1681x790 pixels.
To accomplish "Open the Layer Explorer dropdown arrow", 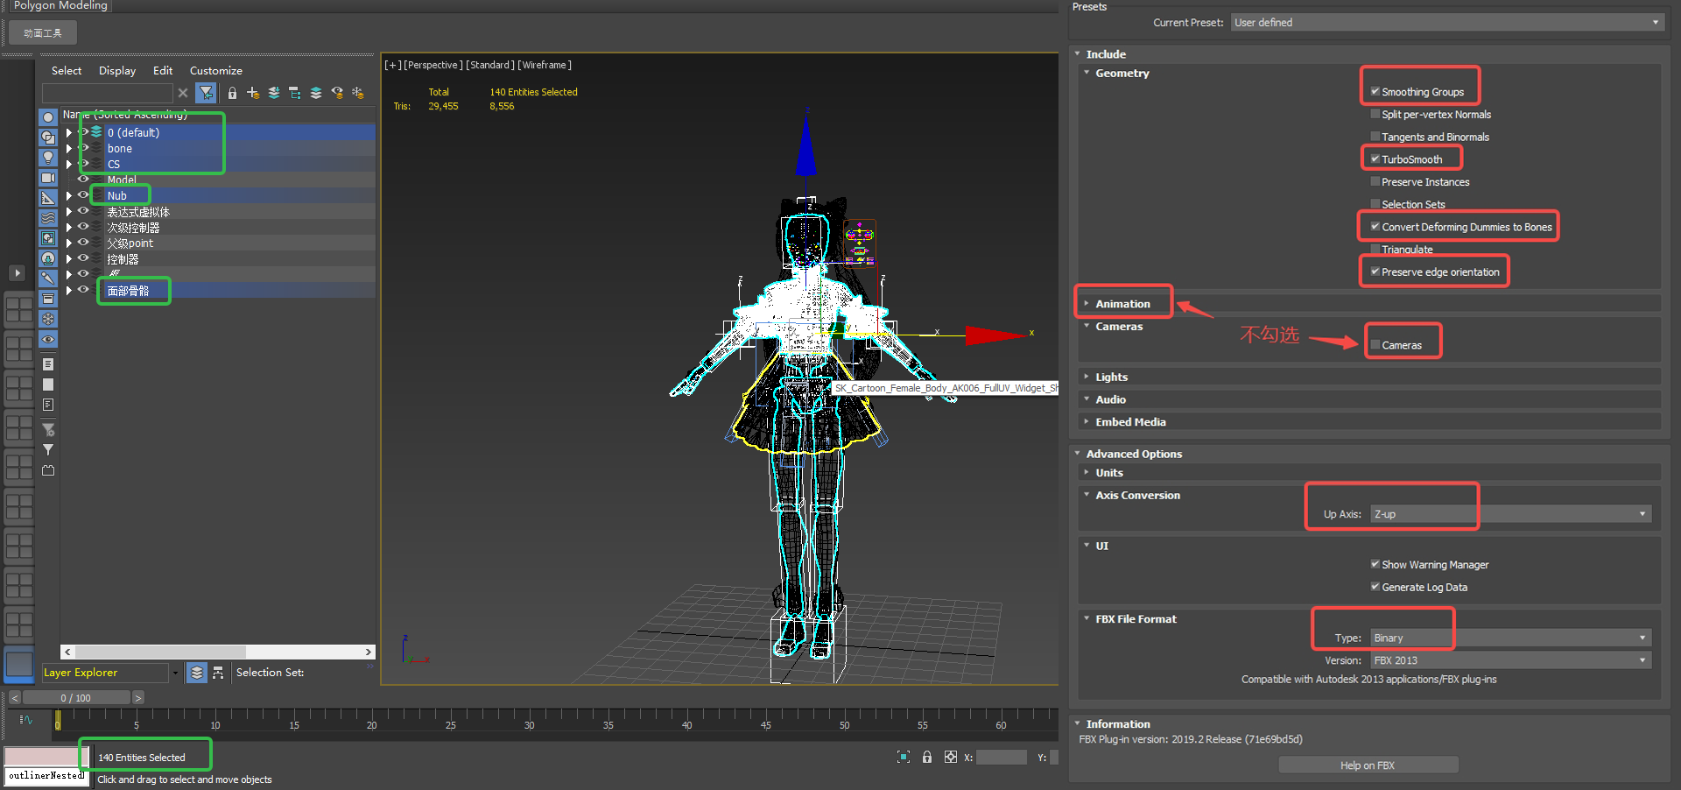I will pyautogui.click(x=175, y=673).
